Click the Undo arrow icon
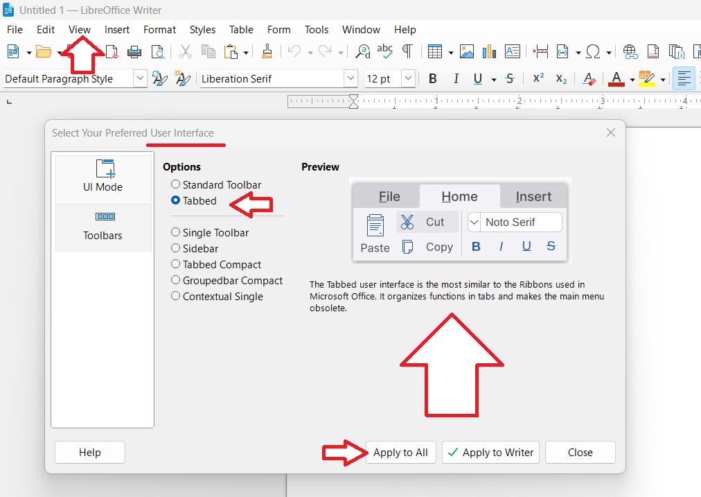 294,51
